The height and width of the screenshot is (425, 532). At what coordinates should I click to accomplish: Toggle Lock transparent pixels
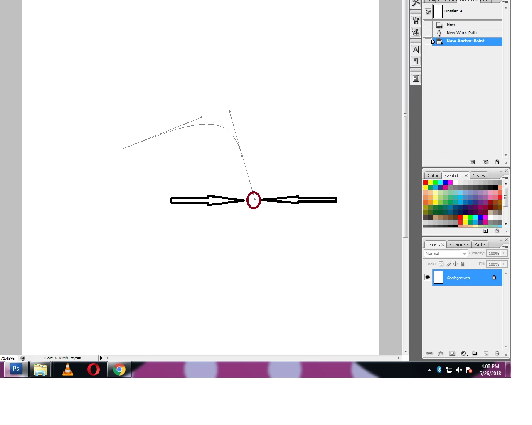pos(441,264)
